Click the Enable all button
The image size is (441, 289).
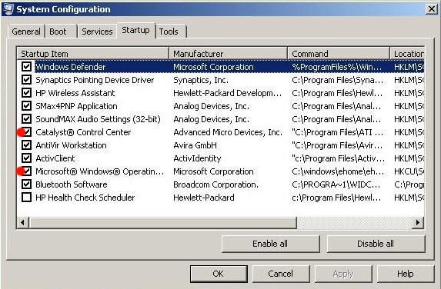coord(271,244)
